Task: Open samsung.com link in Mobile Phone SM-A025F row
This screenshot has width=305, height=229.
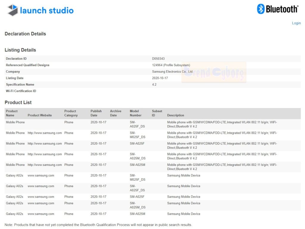Action: point(45,144)
